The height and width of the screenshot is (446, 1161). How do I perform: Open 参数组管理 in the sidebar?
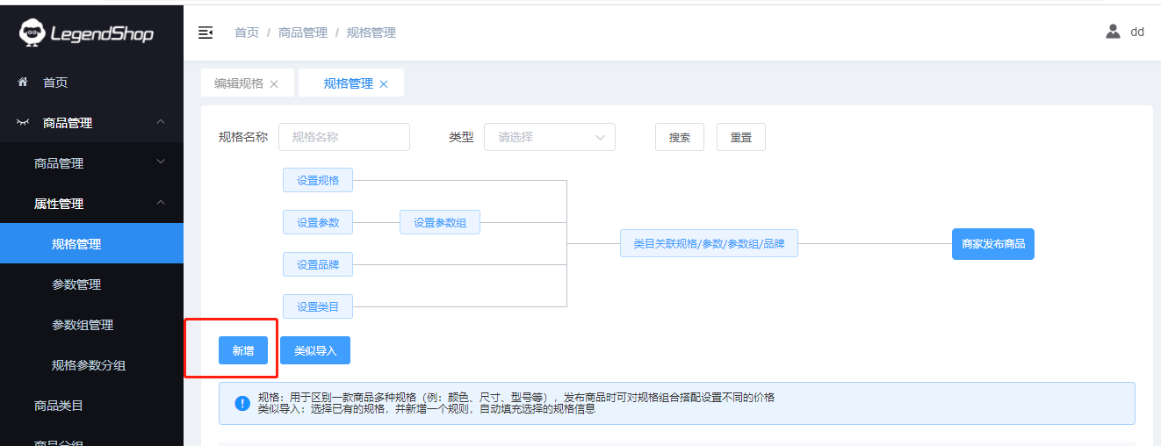[83, 325]
